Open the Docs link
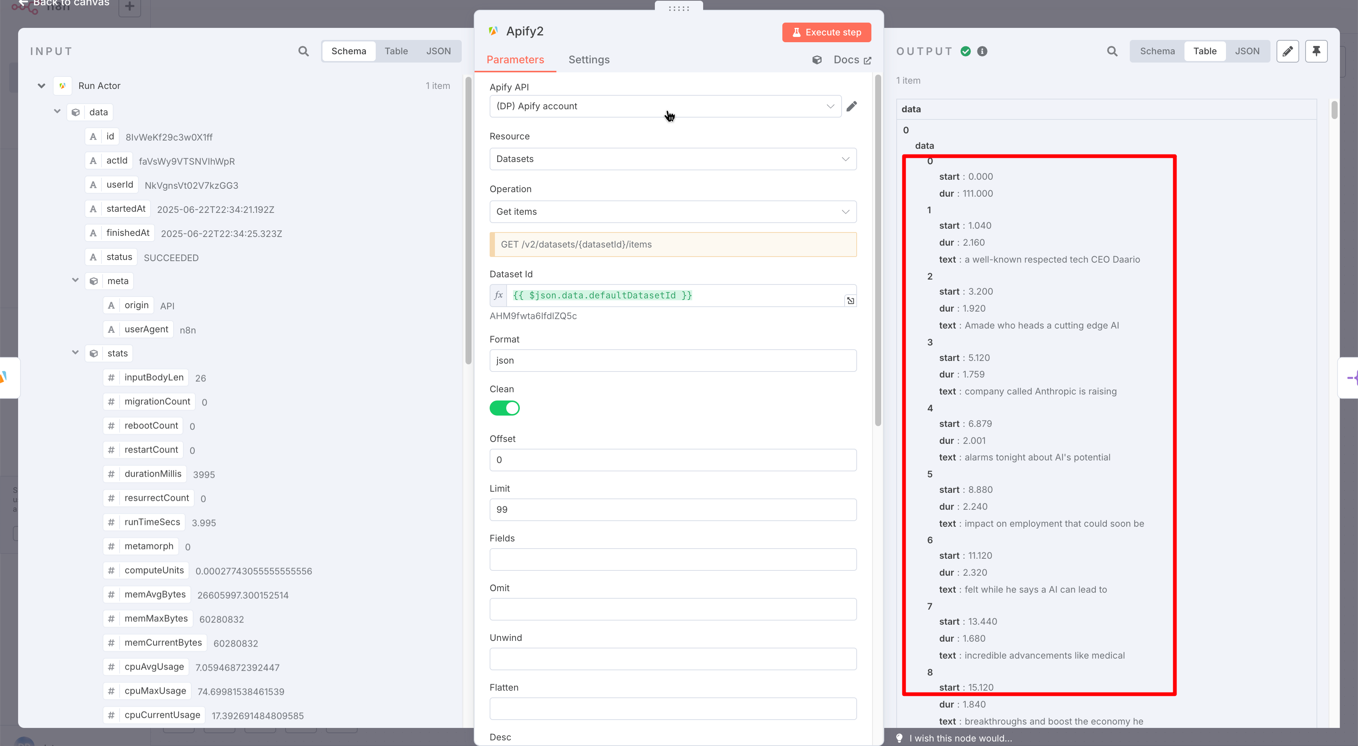Image resolution: width=1358 pixels, height=746 pixels. pos(852,60)
